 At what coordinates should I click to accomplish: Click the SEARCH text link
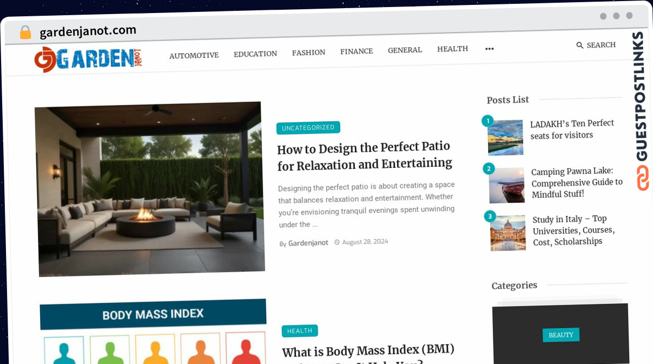point(601,45)
